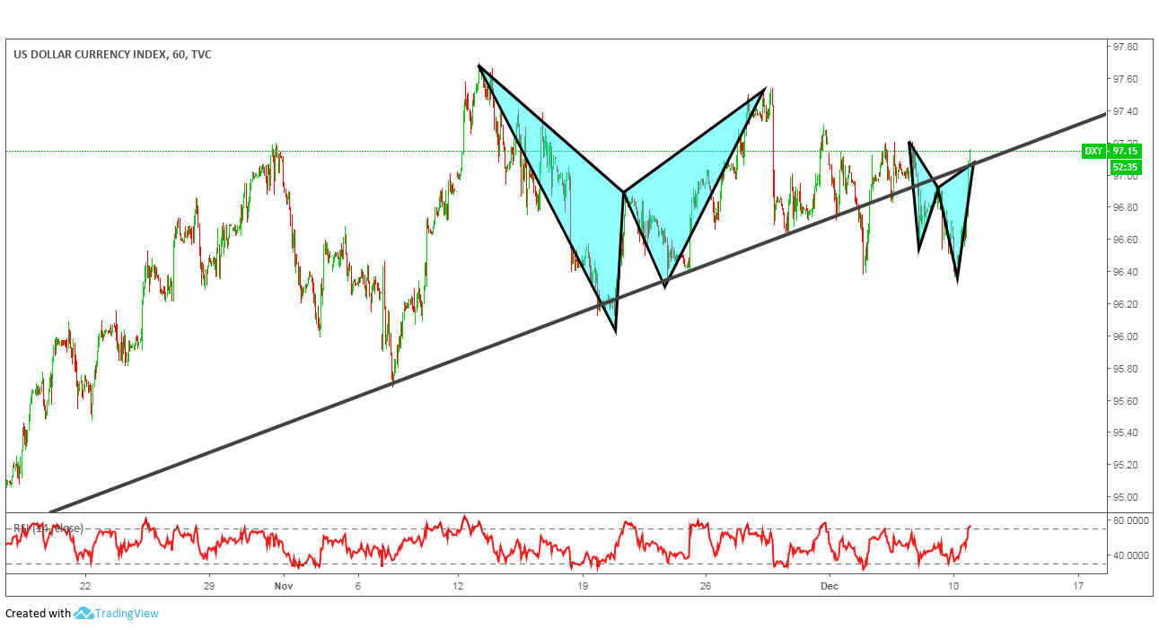
Task: Click the 'Created with' caption text
Action: click(x=38, y=614)
